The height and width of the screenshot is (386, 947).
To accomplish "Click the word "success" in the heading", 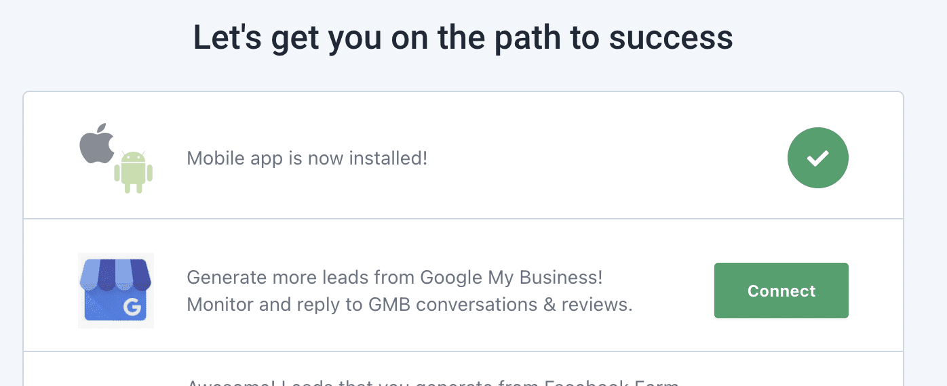I will pyautogui.click(x=671, y=38).
